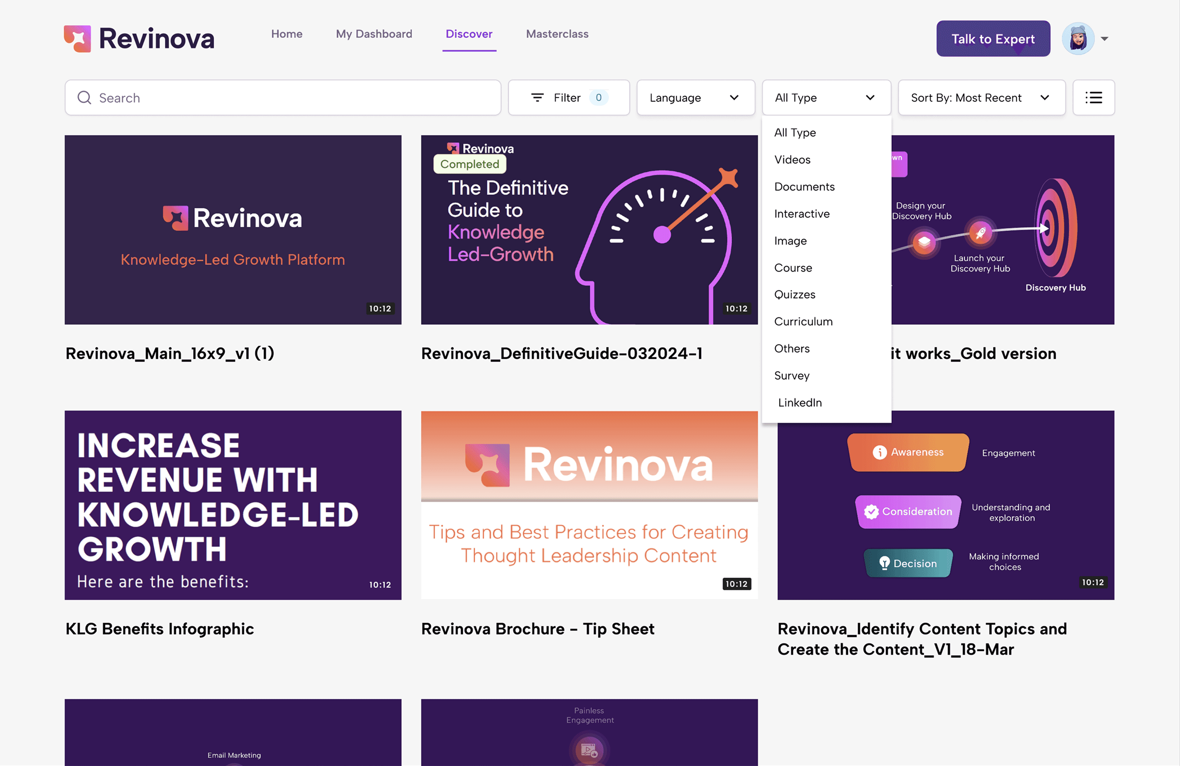The image size is (1180, 766).
Task: Open the Revinova Brochure – Tip Sheet title
Action: pos(538,629)
